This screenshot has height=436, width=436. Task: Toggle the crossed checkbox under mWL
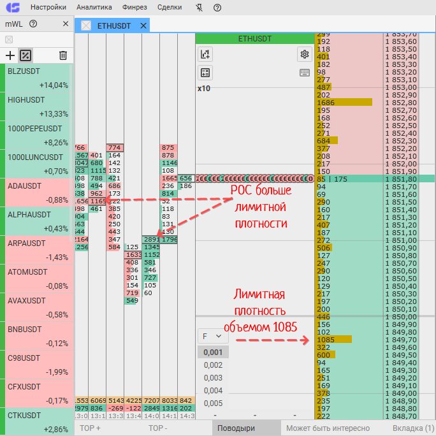click(9, 40)
